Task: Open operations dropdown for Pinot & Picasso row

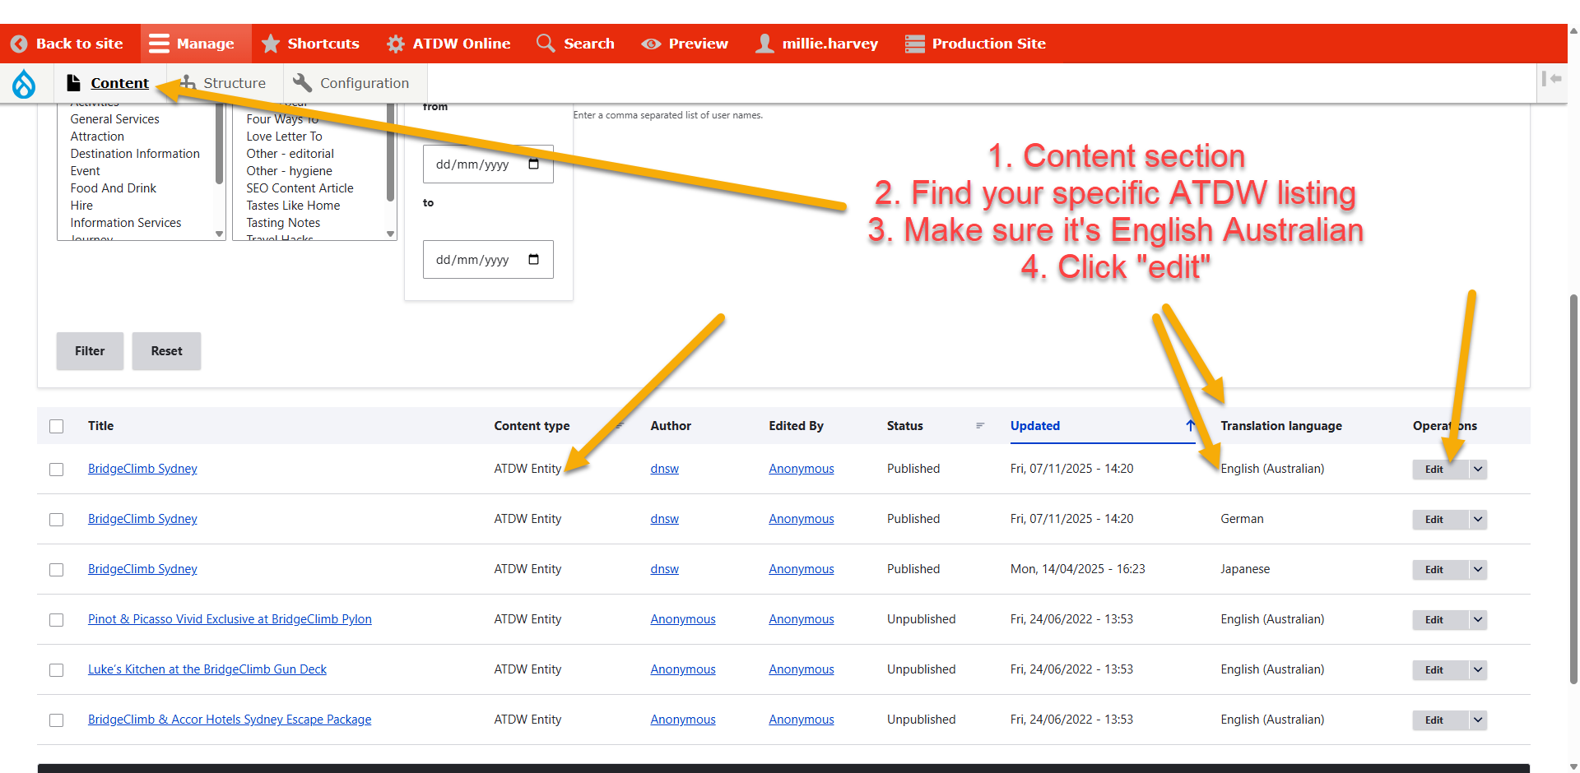Action: (1478, 619)
